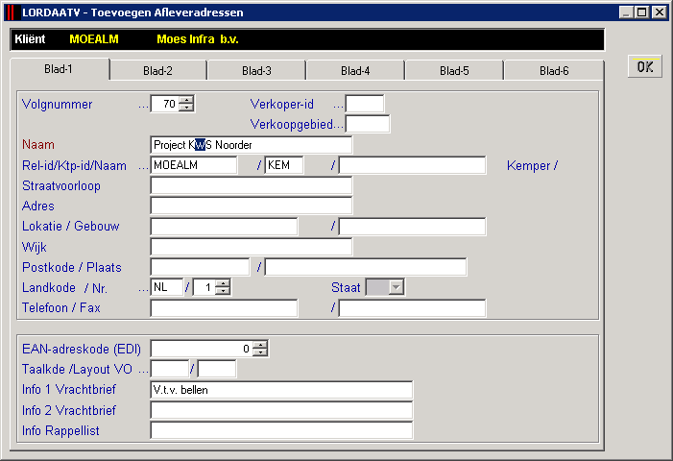Focus the Info 2 Vrachtbrief field
Viewport: 673px width, 461px height.
[281, 410]
